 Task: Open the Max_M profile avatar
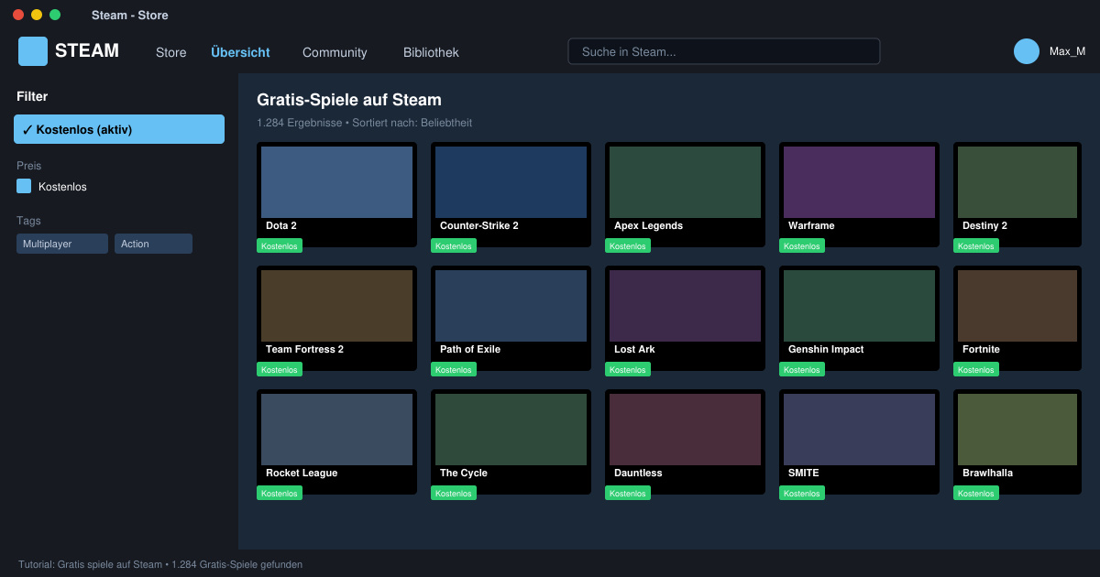1027,51
